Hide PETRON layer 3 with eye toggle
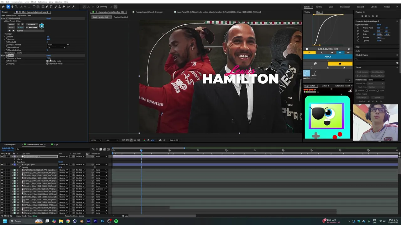The width and height of the screenshot is (401, 225). coord(2,170)
